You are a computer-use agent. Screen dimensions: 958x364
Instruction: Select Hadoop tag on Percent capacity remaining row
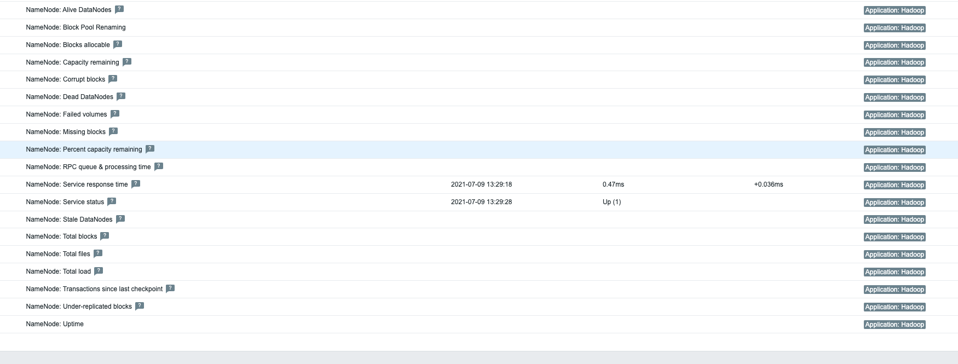[894, 150]
